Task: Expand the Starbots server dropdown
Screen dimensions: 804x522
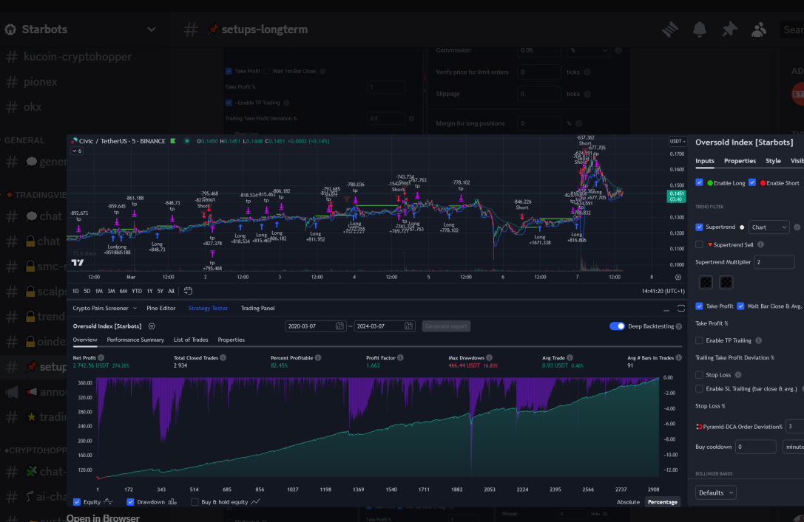Action: pos(152,30)
